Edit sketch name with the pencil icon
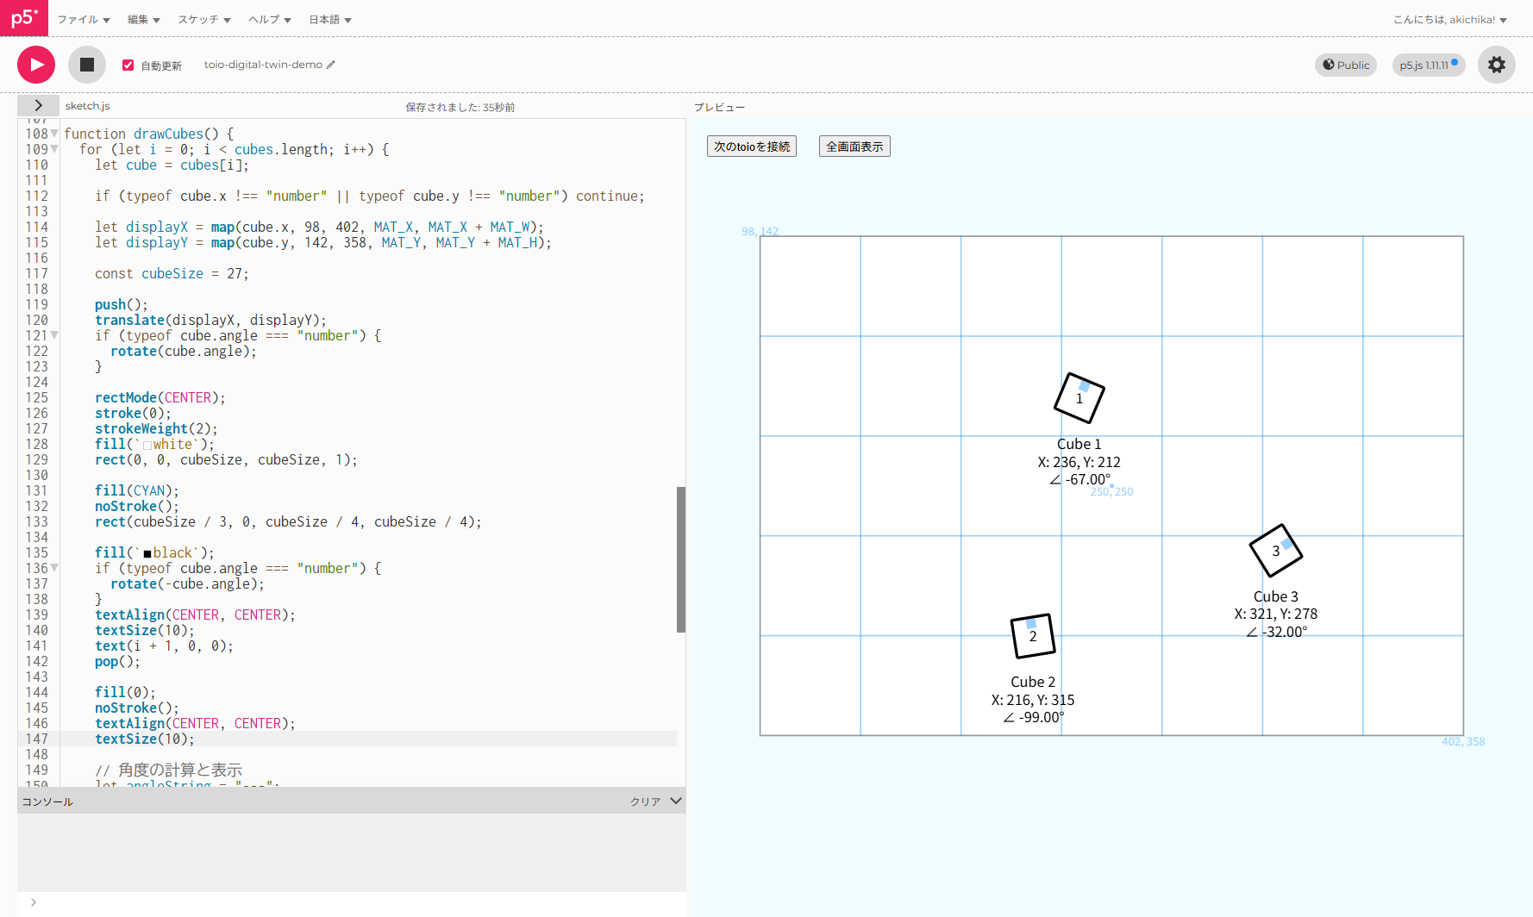The width and height of the screenshot is (1533, 917). pos(331,65)
